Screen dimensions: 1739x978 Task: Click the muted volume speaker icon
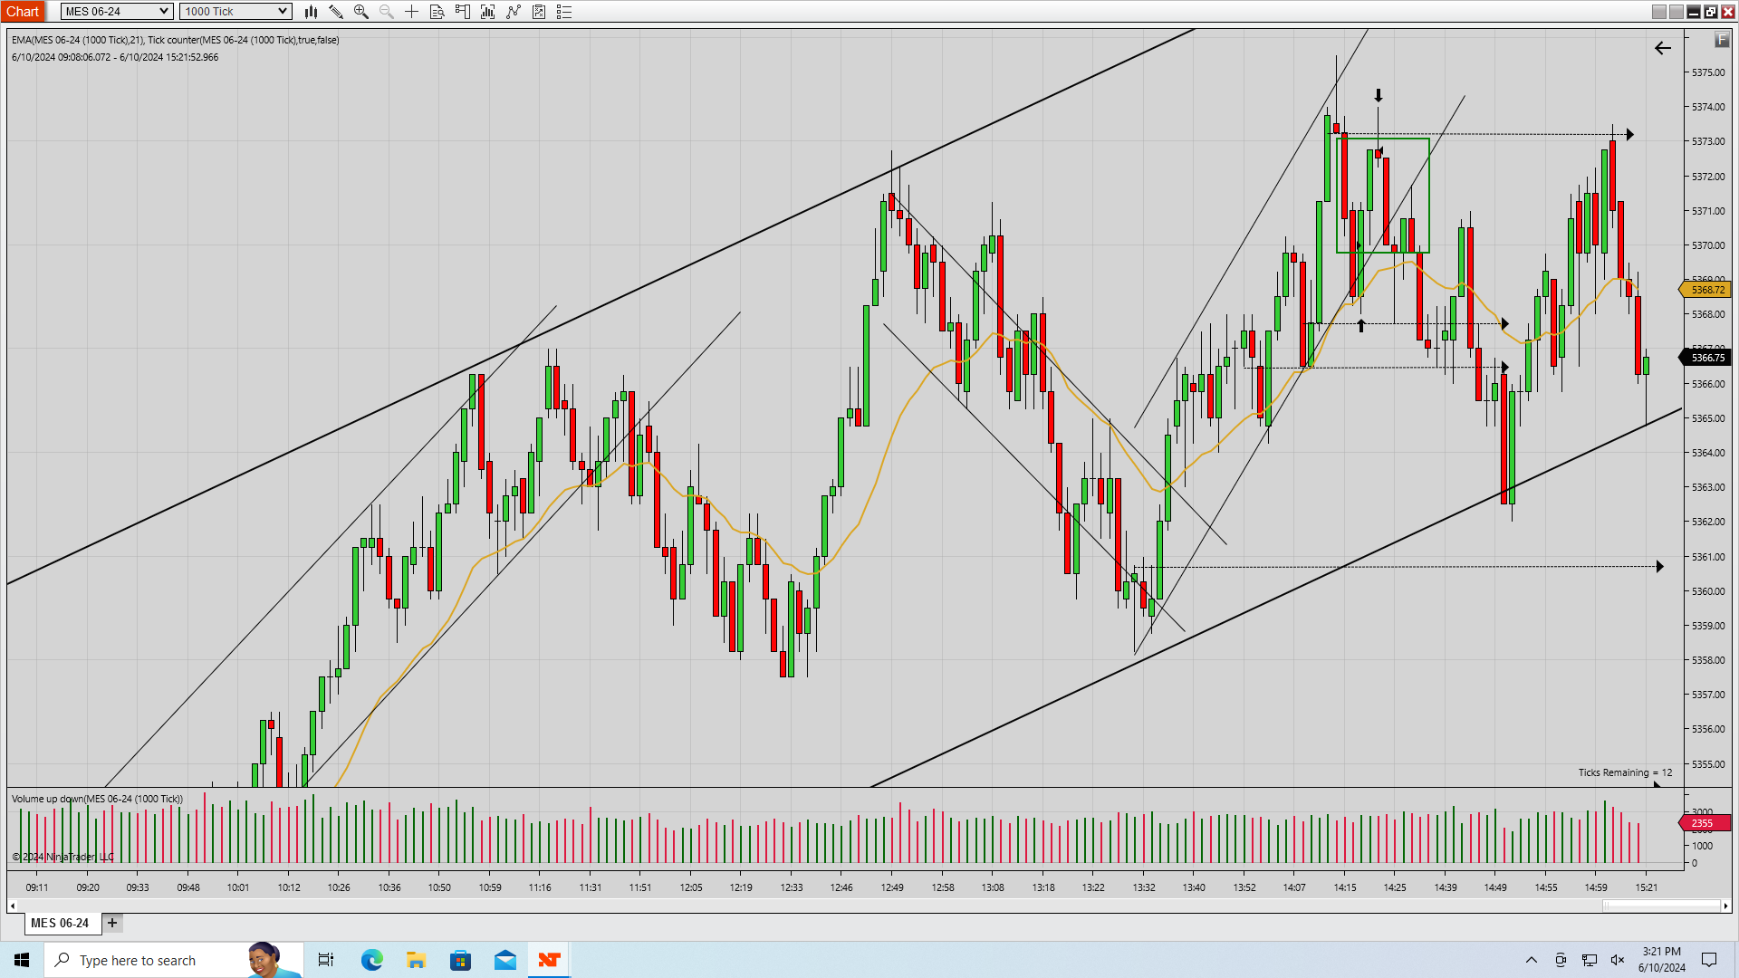(x=1618, y=960)
